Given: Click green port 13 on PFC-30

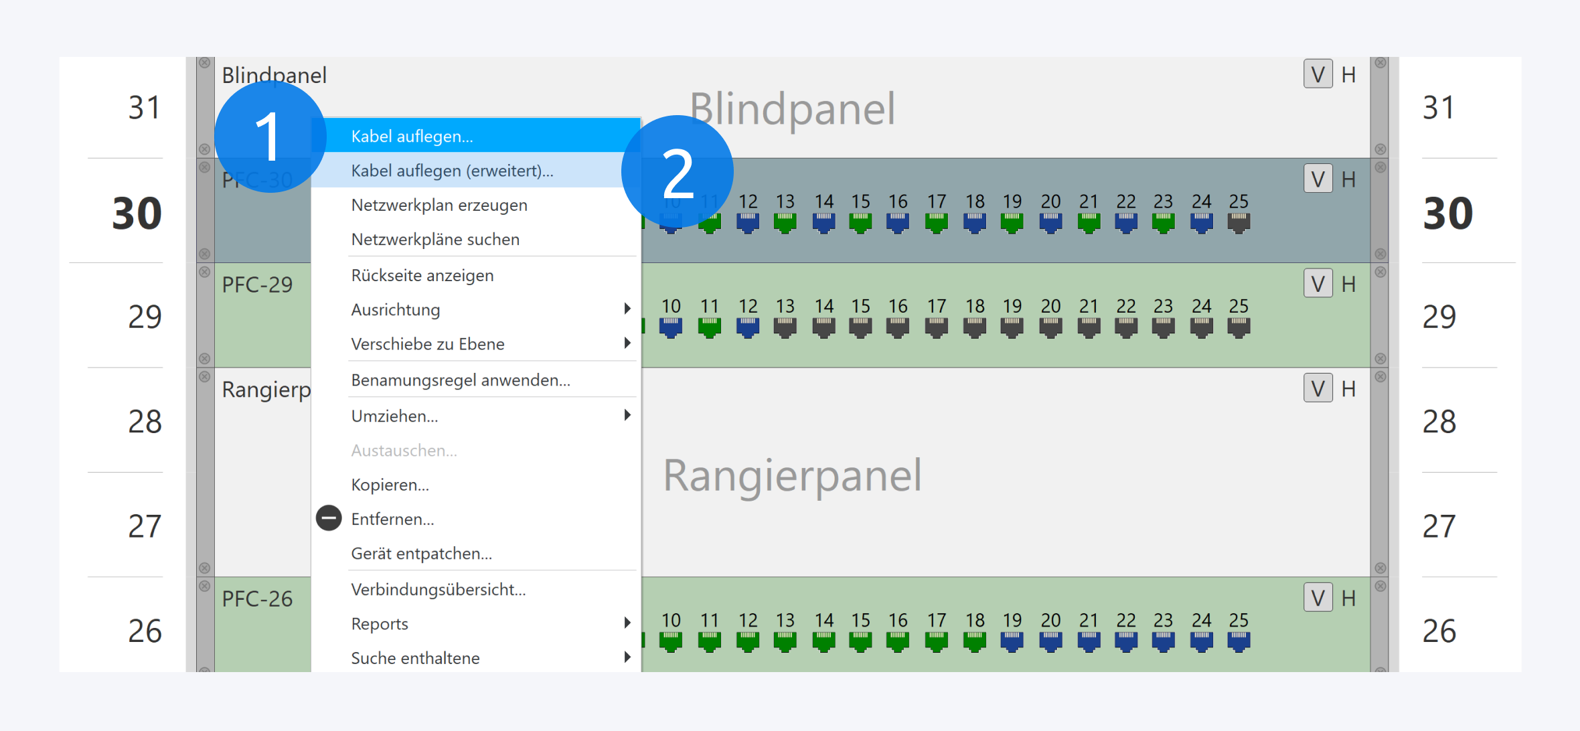Looking at the screenshot, I should [x=785, y=222].
